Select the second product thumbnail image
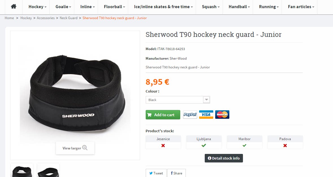 48,170
